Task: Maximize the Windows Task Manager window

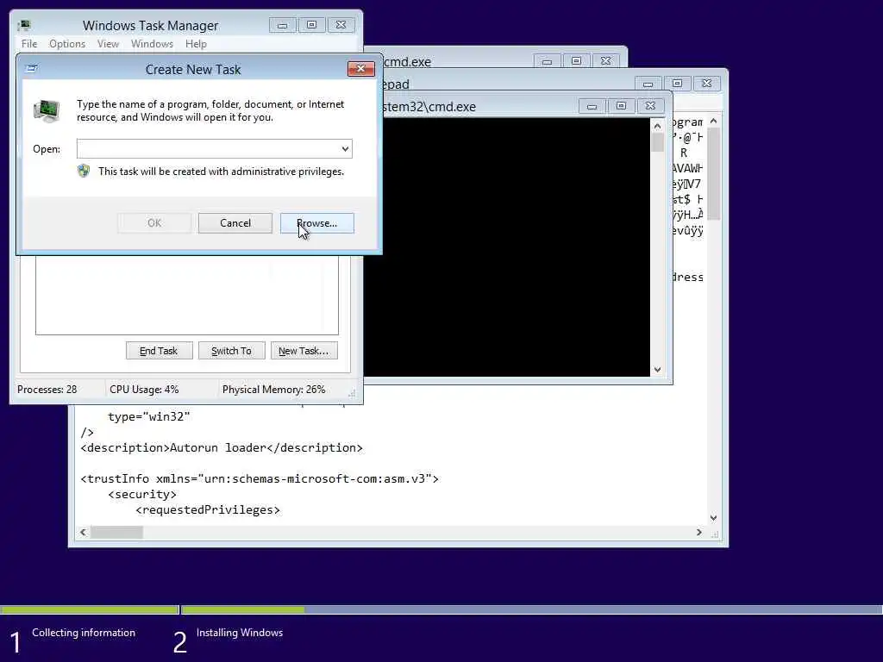Action: [x=311, y=25]
